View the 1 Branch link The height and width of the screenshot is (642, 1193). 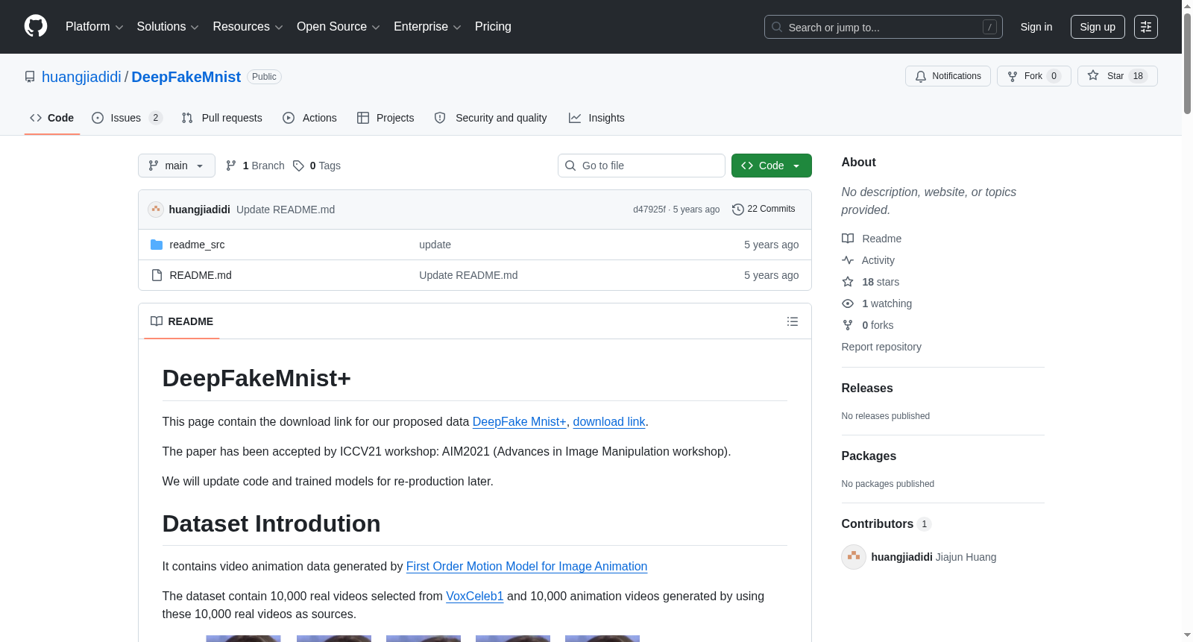(255, 166)
